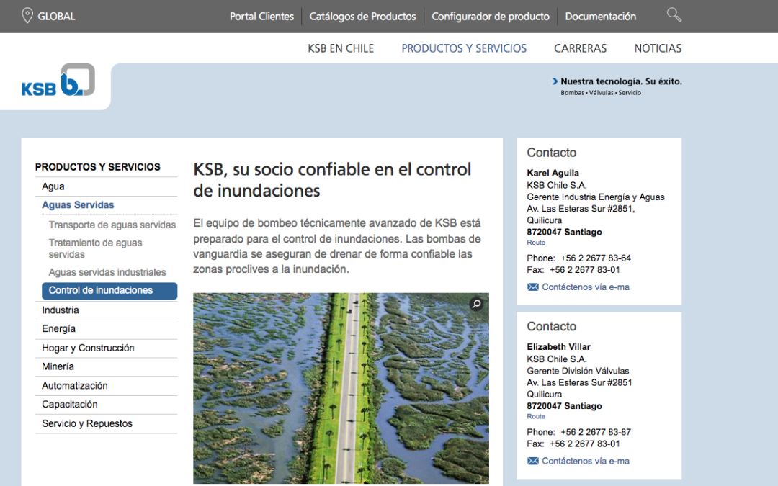Click the name Karel Aguila

(553, 173)
